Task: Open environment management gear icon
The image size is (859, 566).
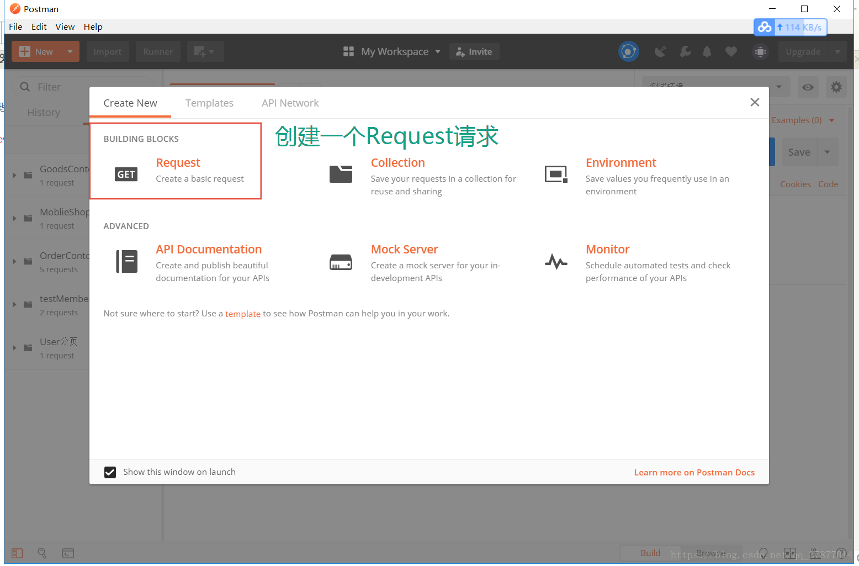Action: click(836, 87)
